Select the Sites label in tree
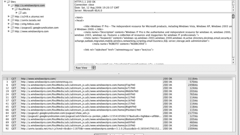 13,1
